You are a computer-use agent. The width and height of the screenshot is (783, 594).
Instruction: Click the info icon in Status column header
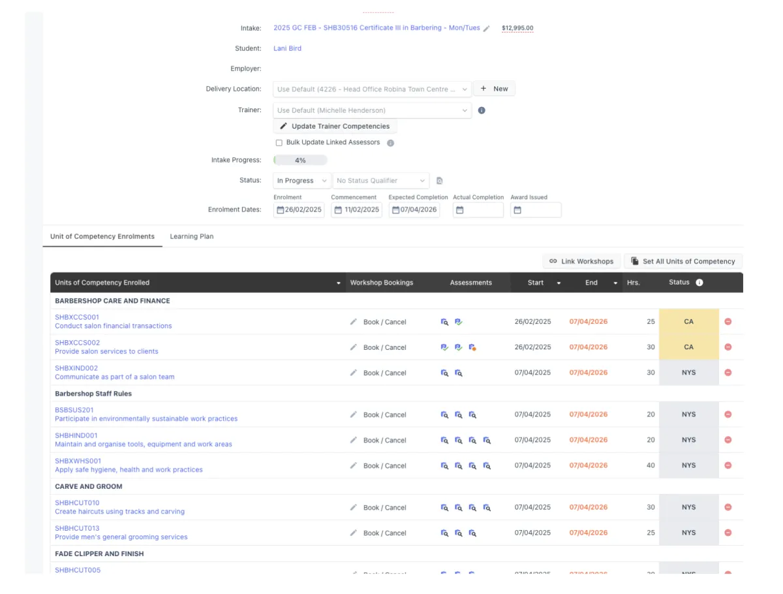click(699, 283)
